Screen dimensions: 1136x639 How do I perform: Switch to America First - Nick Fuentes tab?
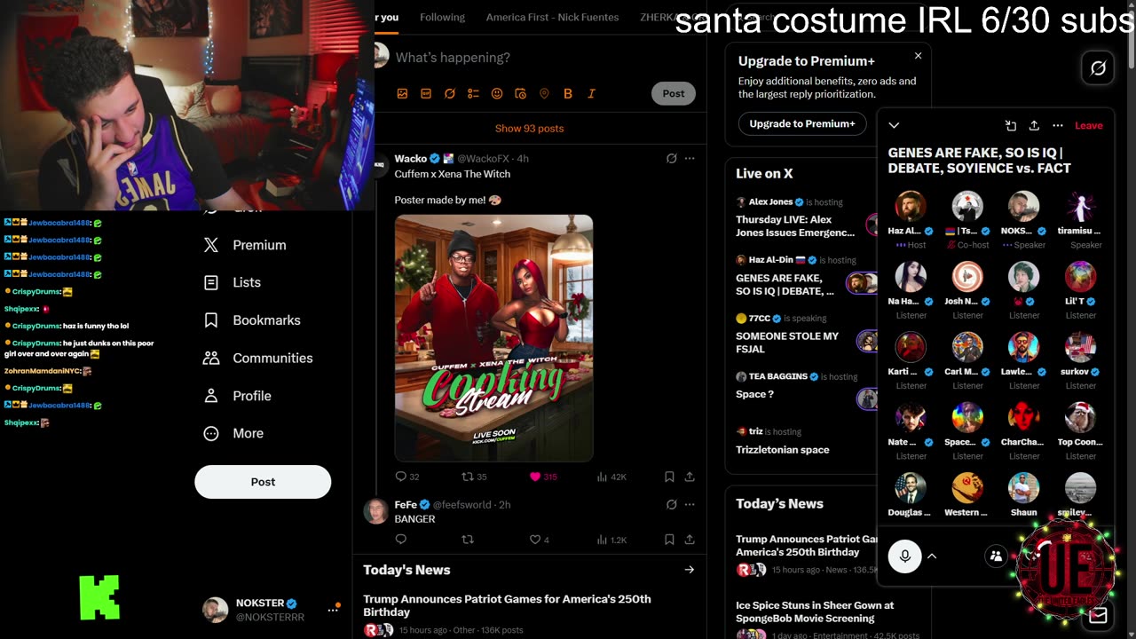tap(552, 18)
